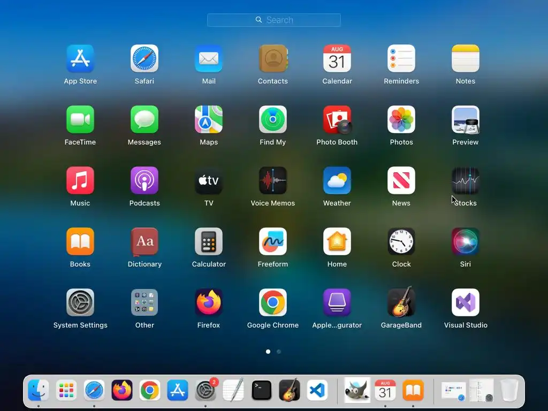
Task: Open the Calculator app
Action: [x=209, y=241]
